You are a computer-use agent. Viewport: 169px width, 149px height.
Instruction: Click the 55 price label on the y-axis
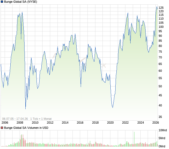tap(160, 78)
